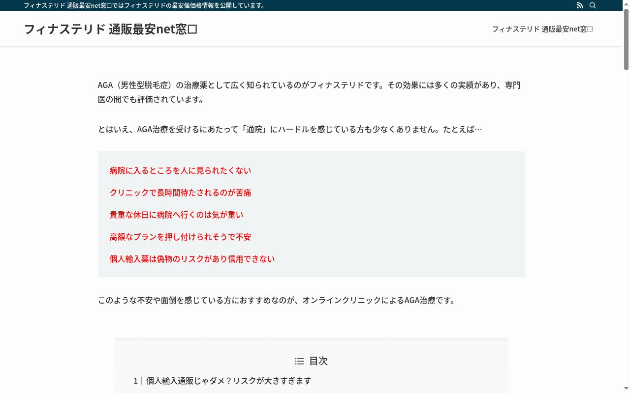Click the page vertical scrollbar thumb

coord(626,39)
